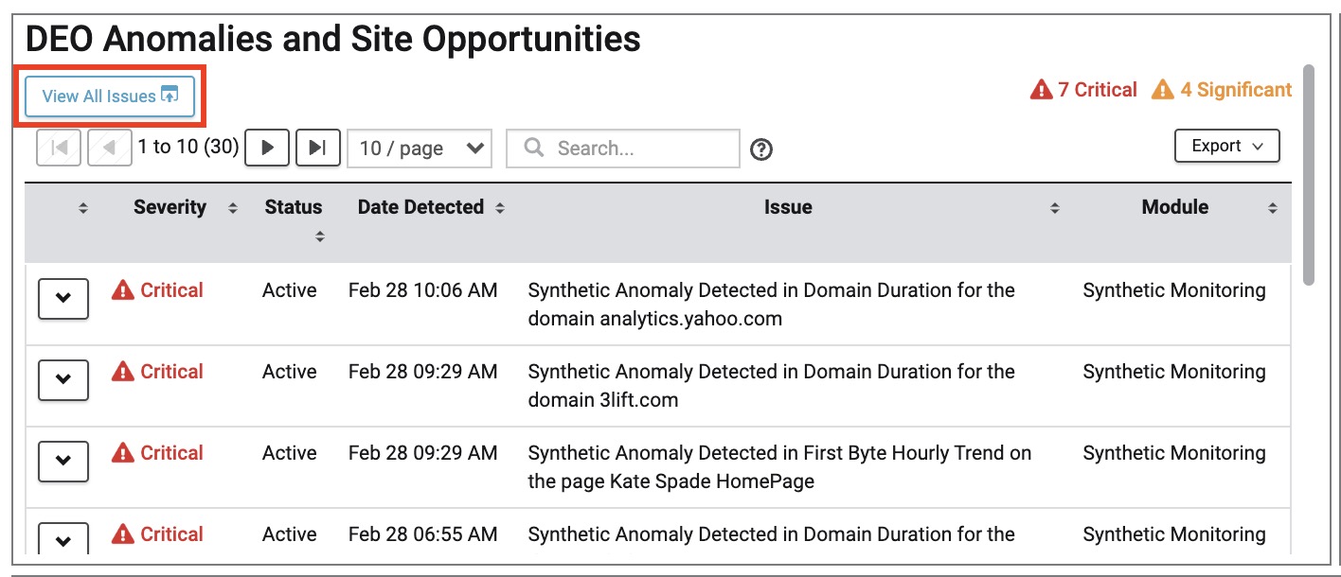Click Synthetic Monitoring in the 3lift.com row
Viewport: 1341px width, 577px height.
[1174, 372]
